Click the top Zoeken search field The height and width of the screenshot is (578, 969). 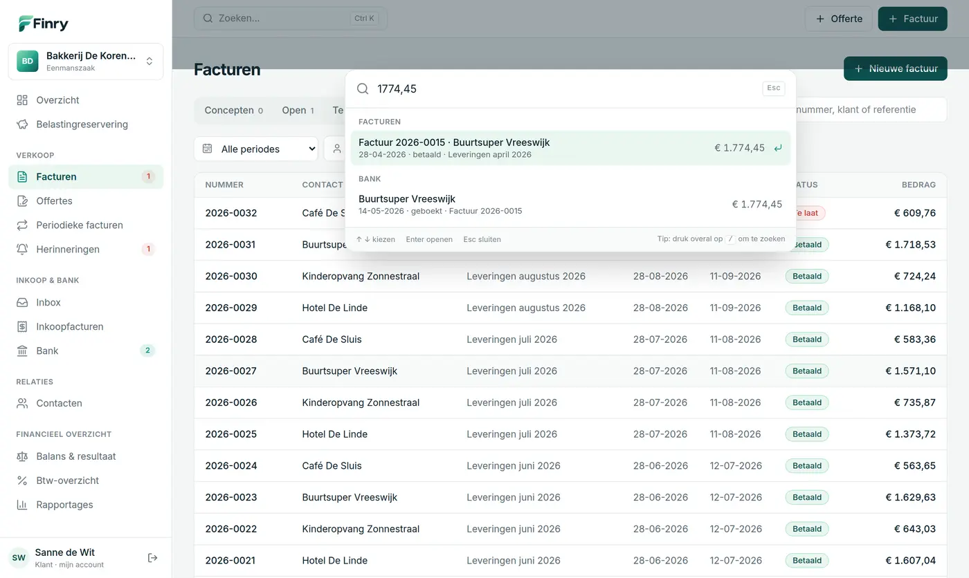click(x=291, y=19)
